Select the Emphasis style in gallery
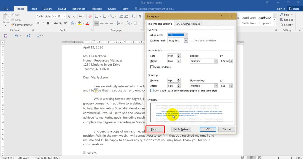This screenshot has height=159, width=303. (265, 20)
